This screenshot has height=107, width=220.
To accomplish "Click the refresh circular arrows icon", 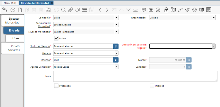I will (57, 10).
